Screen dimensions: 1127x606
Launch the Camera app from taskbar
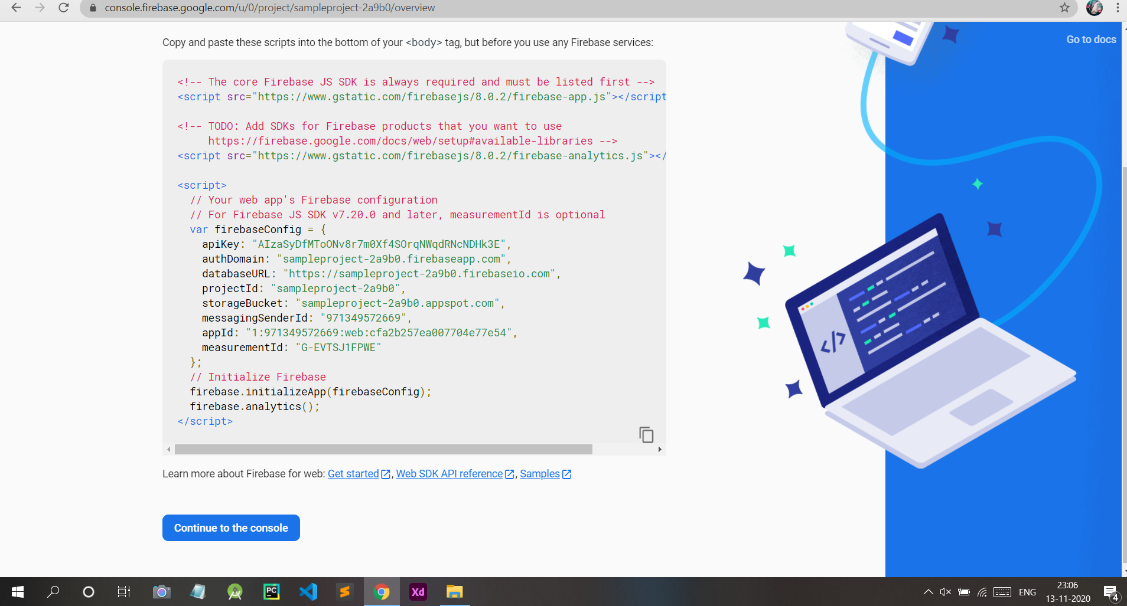point(161,591)
